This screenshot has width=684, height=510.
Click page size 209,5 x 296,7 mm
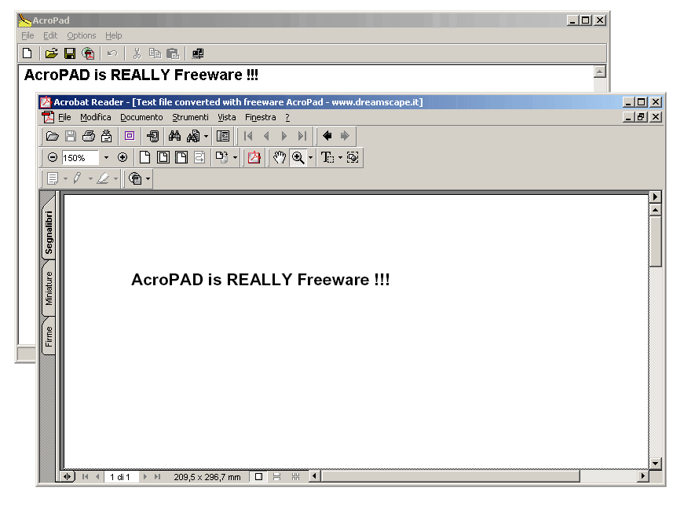coord(207,477)
